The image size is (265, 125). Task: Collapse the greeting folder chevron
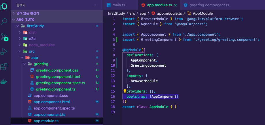click(x=24, y=64)
